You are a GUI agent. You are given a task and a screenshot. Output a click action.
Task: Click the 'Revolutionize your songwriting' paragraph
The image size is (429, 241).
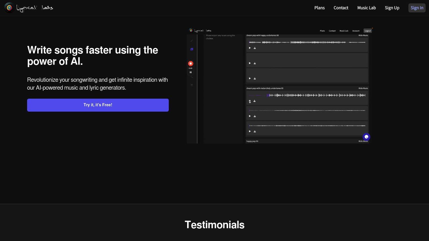(97, 84)
